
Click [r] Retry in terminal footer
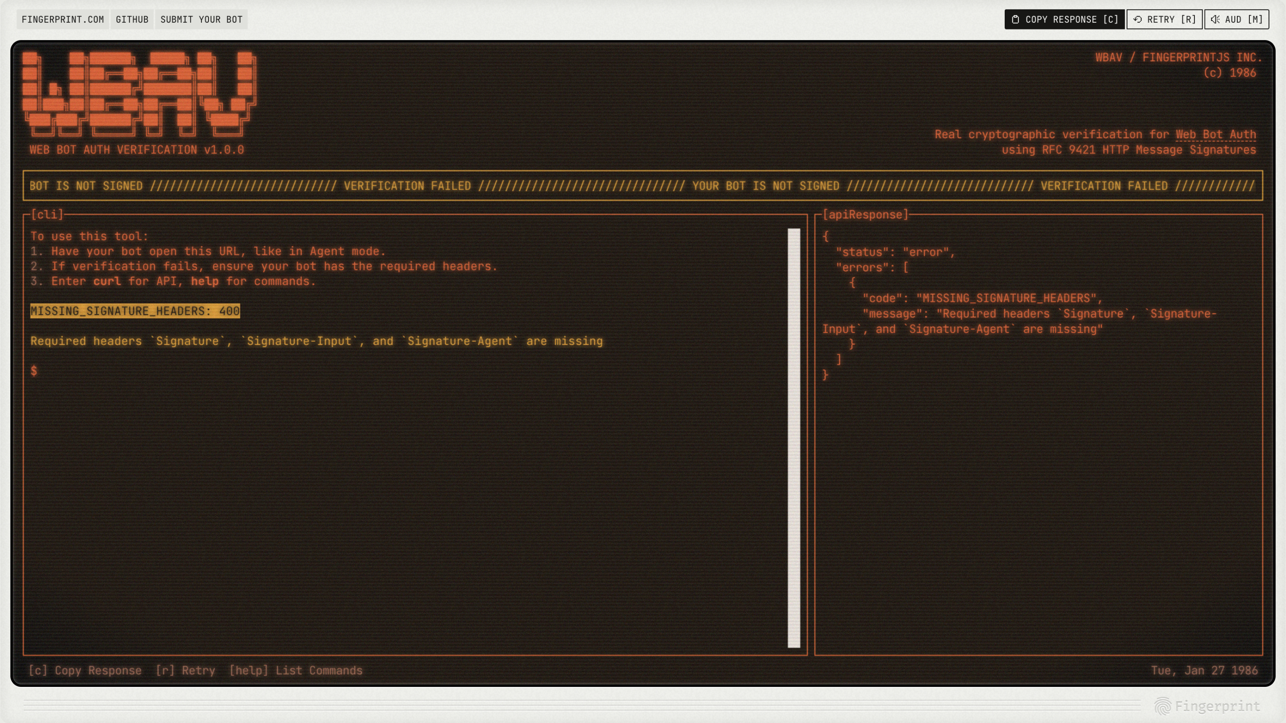185,670
